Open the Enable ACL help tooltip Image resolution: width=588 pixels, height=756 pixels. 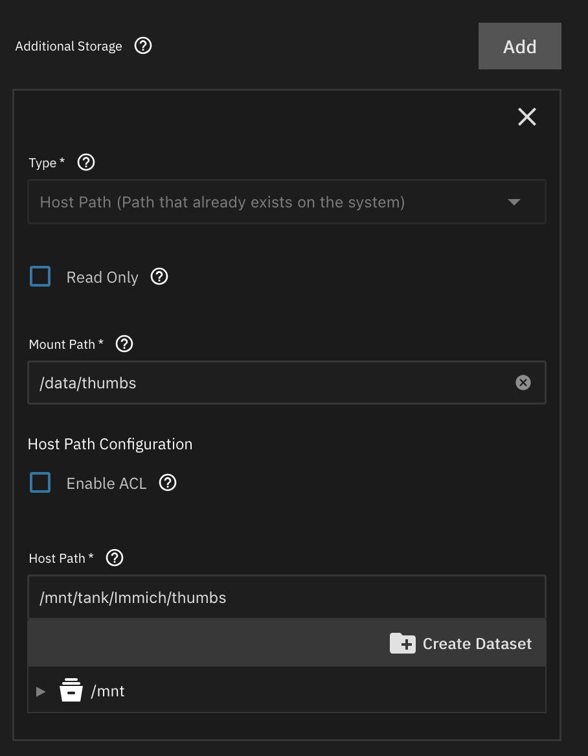(167, 482)
